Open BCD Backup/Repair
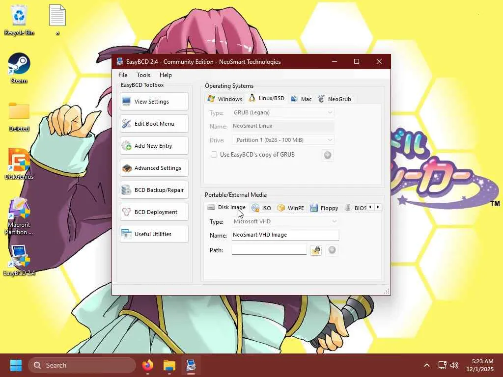The height and width of the screenshot is (377, 503). pos(154,190)
